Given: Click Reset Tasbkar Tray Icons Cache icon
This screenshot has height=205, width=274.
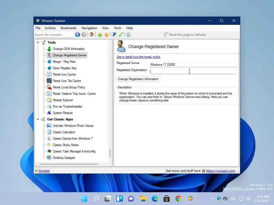Looking at the screenshot, I should click(x=49, y=94).
